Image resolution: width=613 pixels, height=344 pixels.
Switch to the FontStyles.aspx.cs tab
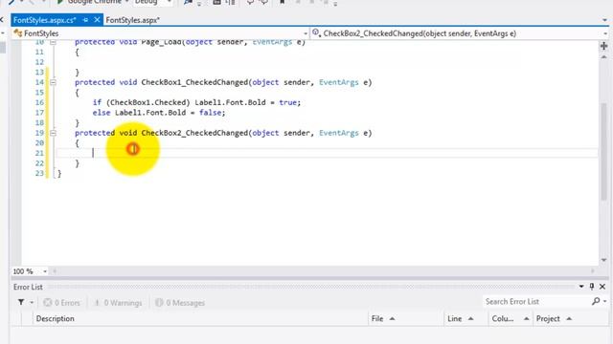(45, 20)
